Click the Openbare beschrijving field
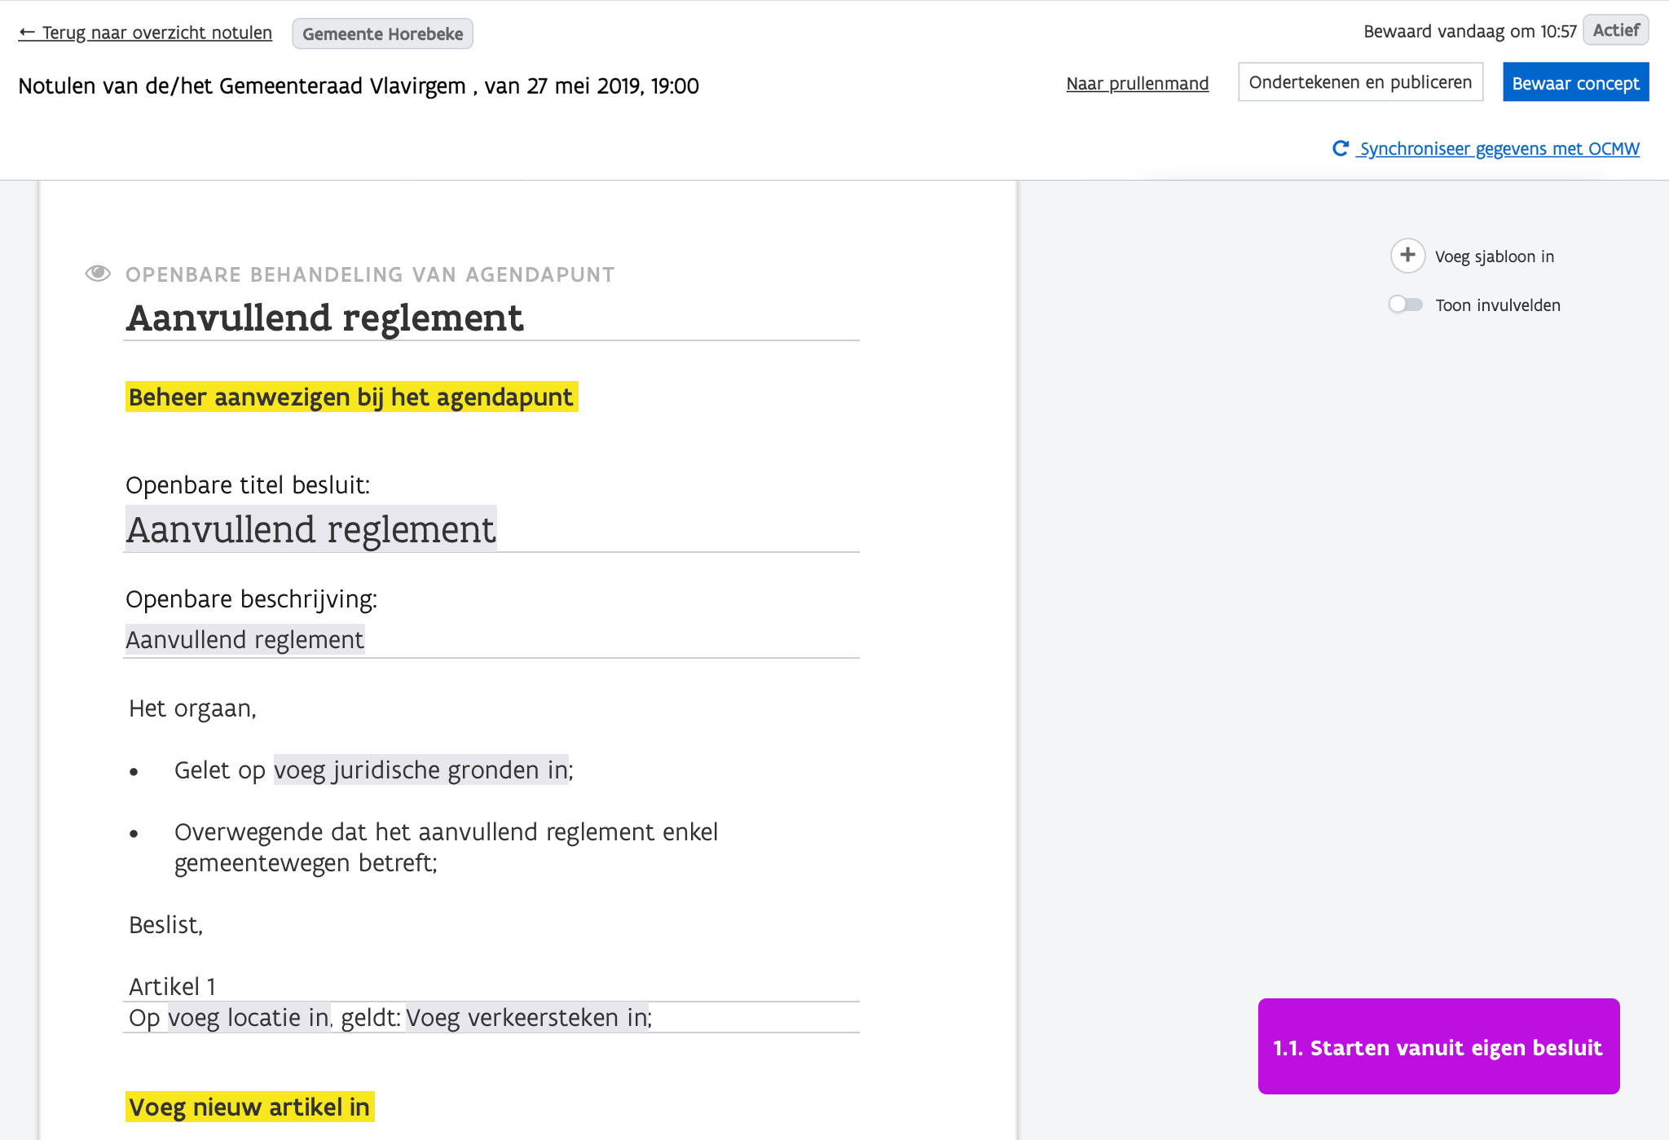This screenshot has width=1669, height=1140. click(x=244, y=640)
